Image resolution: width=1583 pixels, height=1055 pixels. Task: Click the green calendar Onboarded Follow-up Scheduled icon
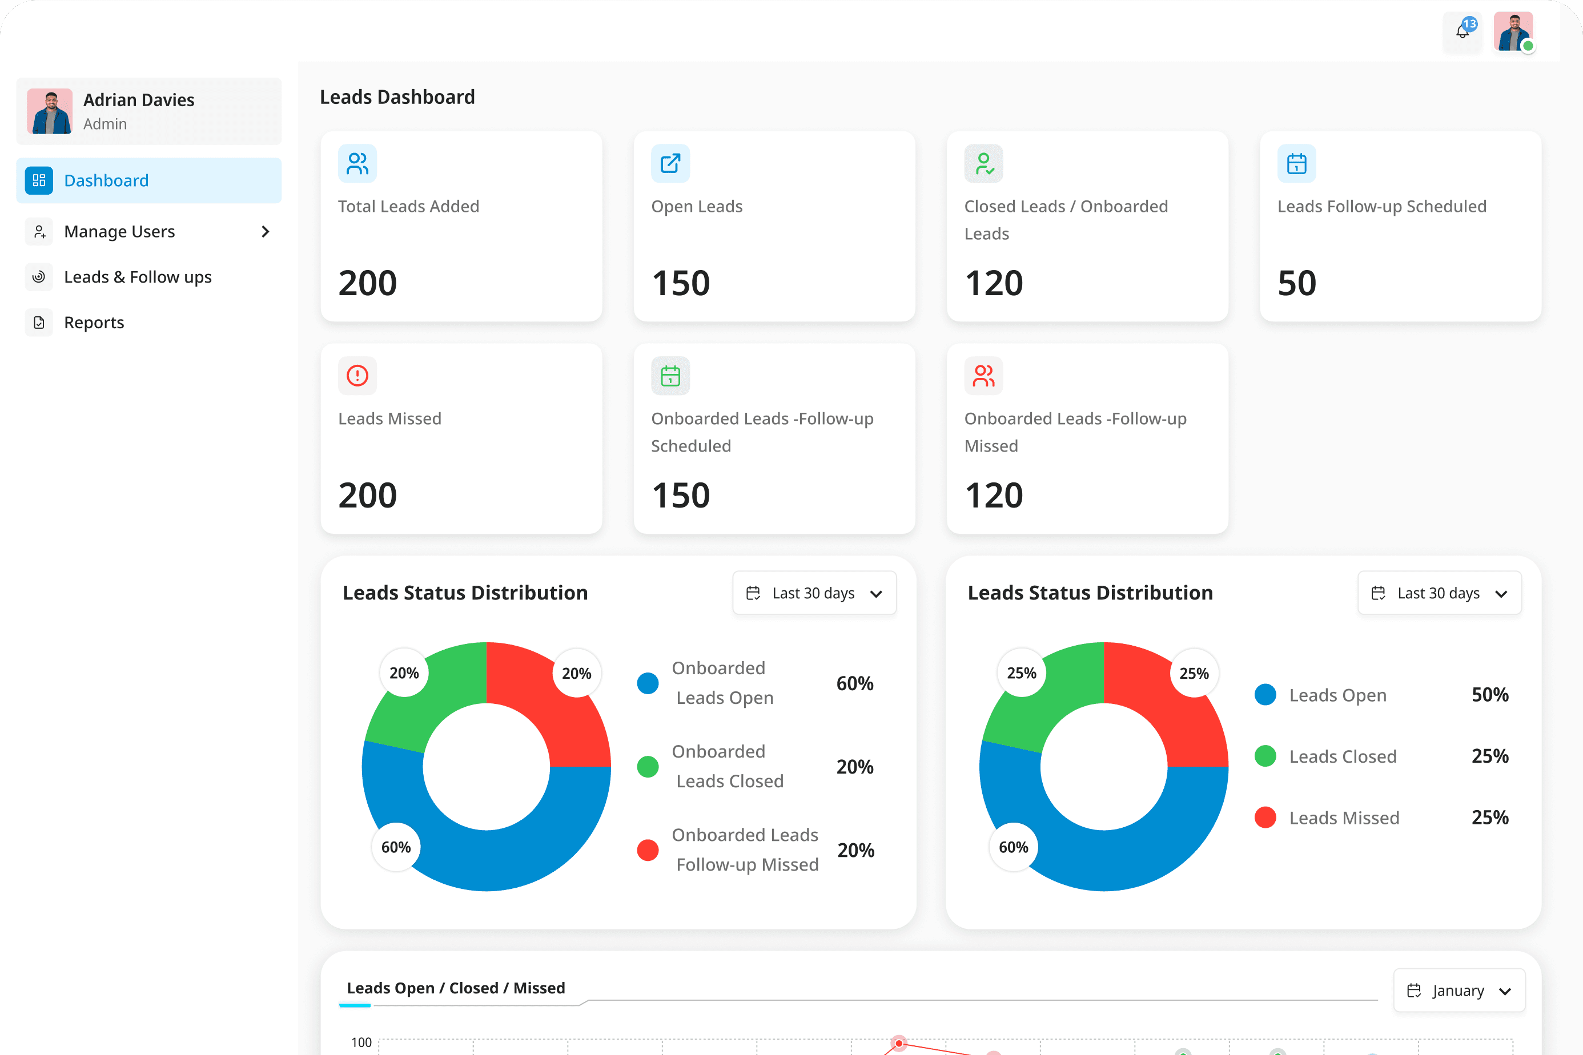(670, 376)
